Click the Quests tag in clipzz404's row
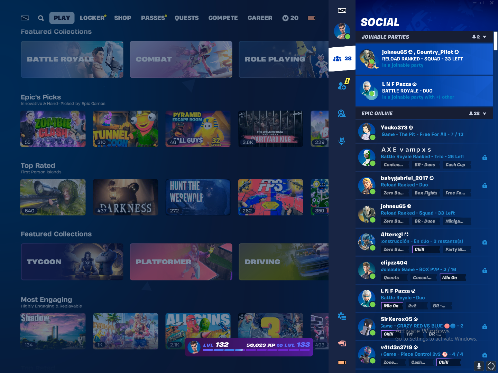The width and height of the screenshot is (498, 373). pyautogui.click(x=394, y=278)
